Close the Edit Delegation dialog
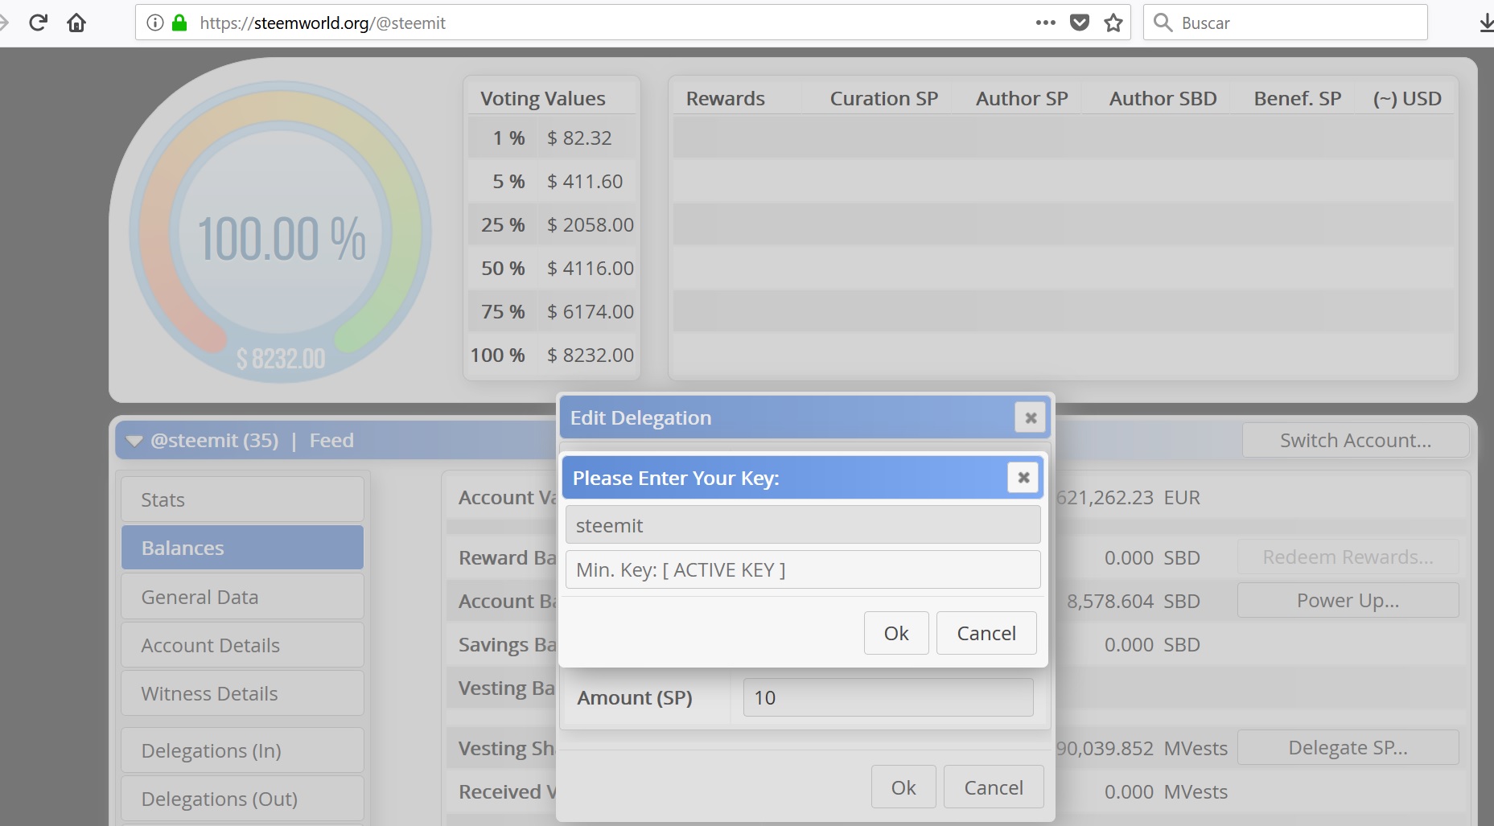This screenshot has width=1494, height=826. pyautogui.click(x=1030, y=417)
